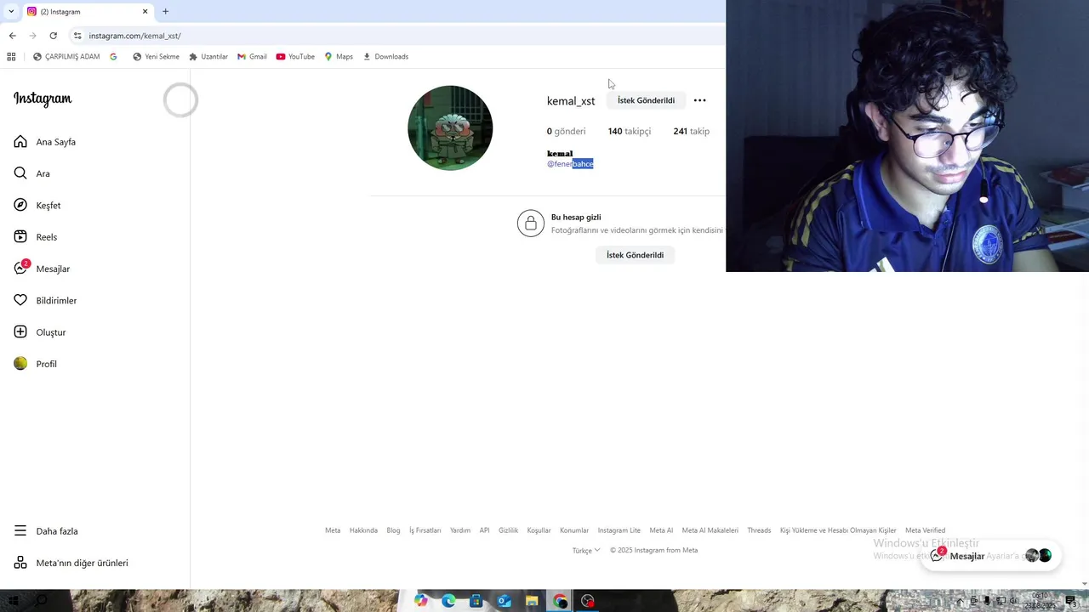Open the floating Mesajlar widget
1089x612 pixels.
pyautogui.click(x=990, y=556)
